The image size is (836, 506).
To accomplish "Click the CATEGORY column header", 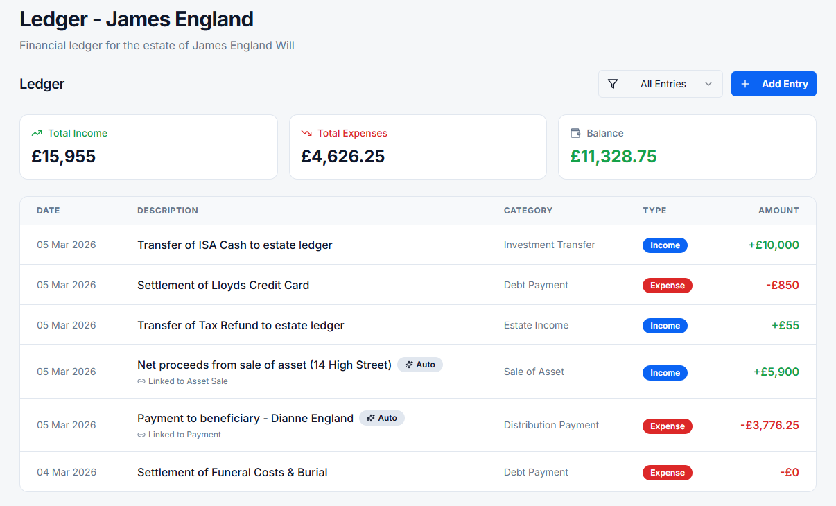I will 528,210.
